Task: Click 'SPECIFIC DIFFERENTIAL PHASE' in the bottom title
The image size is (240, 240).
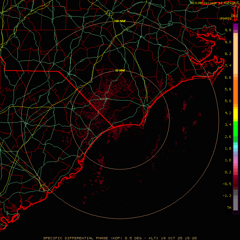Action: click(x=75, y=238)
